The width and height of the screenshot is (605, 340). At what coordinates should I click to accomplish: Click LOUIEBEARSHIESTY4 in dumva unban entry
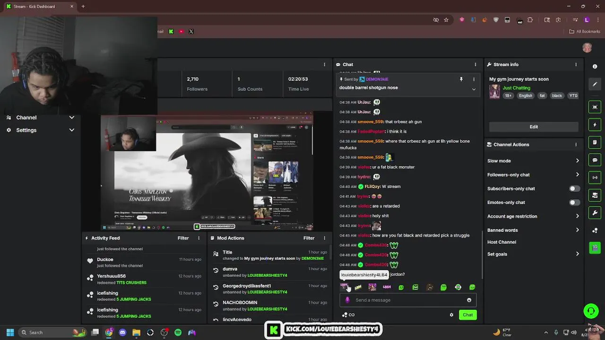coord(267,275)
